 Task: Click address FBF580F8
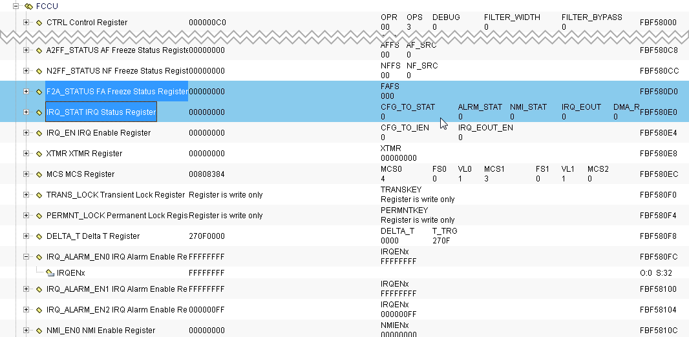(658, 236)
